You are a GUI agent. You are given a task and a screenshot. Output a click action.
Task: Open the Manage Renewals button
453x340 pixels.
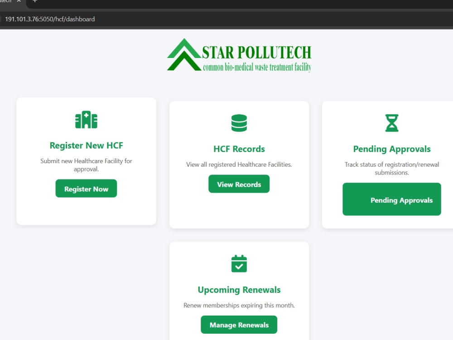coord(239,325)
